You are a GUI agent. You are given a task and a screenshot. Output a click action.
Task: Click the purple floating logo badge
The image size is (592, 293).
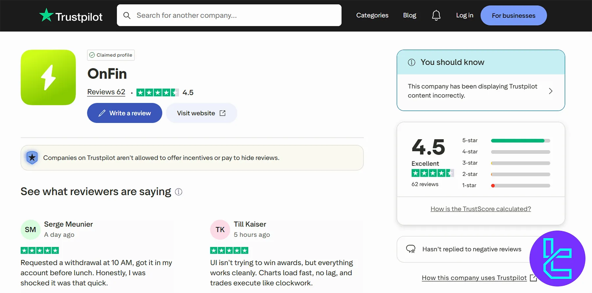tap(557, 259)
